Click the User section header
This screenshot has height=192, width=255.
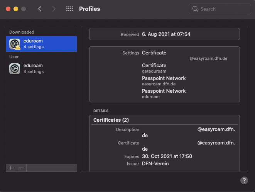(14, 57)
